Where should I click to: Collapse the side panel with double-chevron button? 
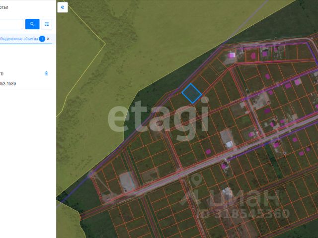[63, 7]
